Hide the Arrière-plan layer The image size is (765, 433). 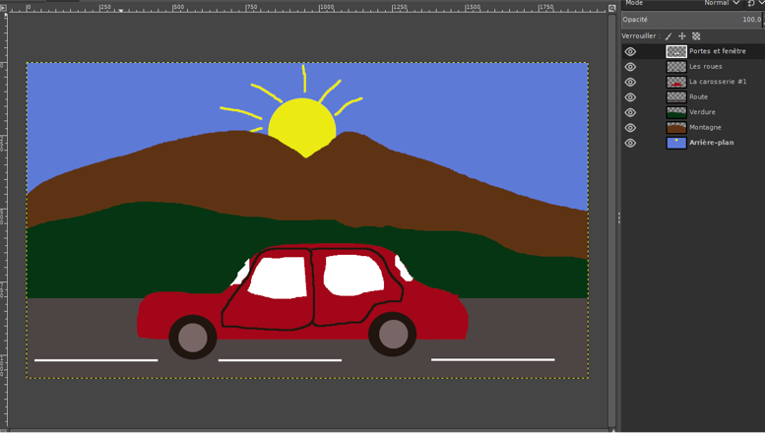point(630,143)
